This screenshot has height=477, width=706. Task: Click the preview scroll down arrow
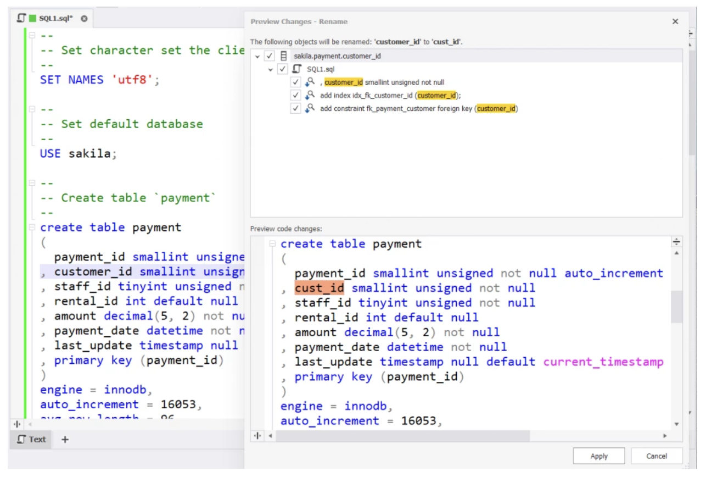(x=677, y=424)
